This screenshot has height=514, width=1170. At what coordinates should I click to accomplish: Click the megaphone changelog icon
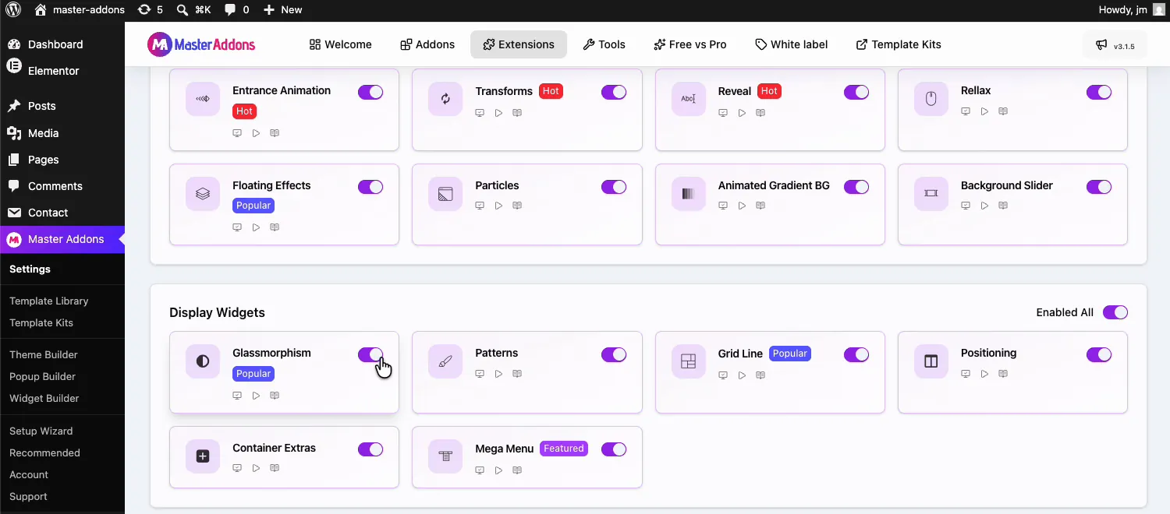point(1101,45)
